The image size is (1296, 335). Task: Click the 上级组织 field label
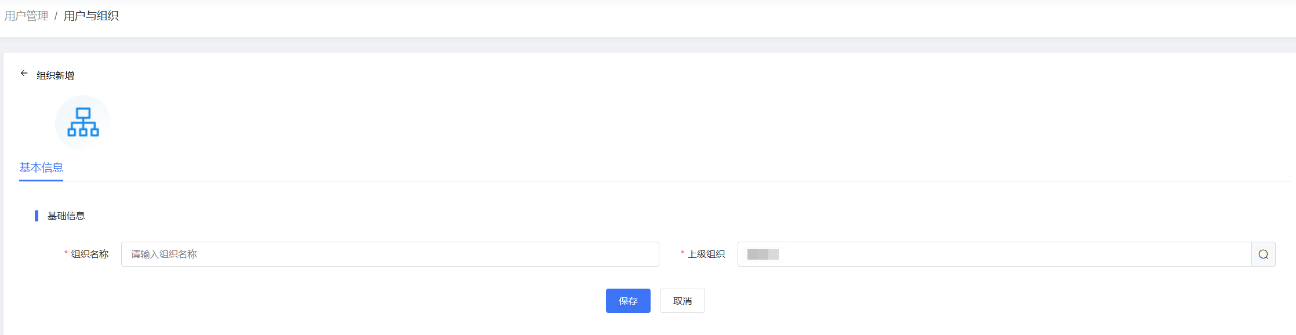706,254
